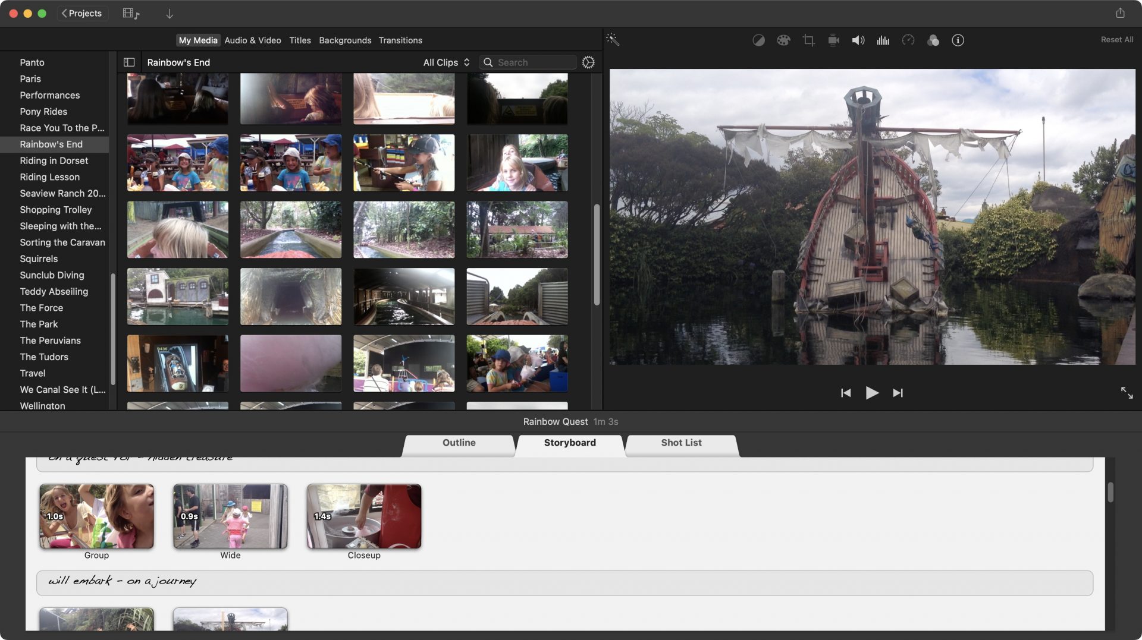1142x640 pixels.
Task: Enhance the clip with the magic wand icon
Action: coord(613,40)
